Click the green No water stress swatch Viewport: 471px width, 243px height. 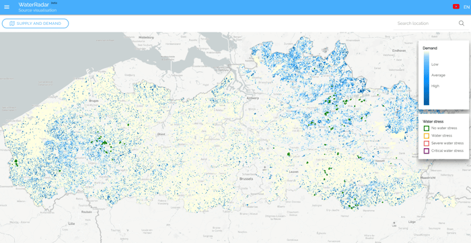tap(426, 129)
